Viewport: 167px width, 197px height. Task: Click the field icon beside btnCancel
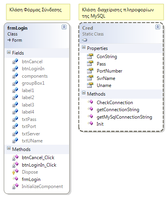[15, 61]
